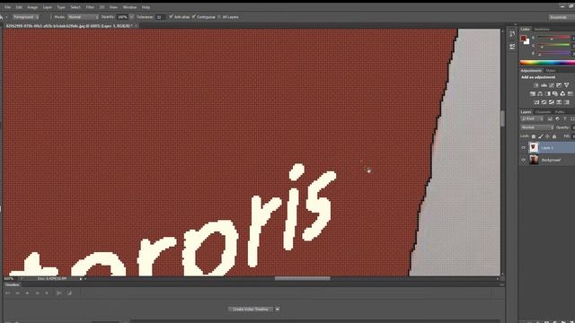Screen dimensions: 575x323
Task: Add a Hue/Saturation adjustment
Action: [x=533, y=93]
